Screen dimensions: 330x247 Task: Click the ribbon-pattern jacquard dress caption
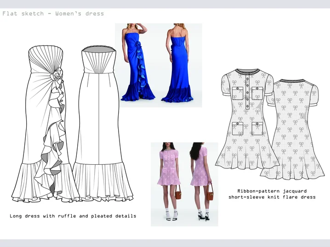(x=272, y=194)
